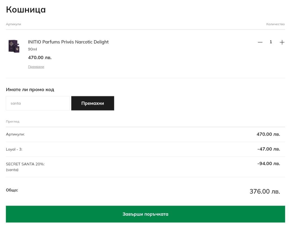Remove the item via the underlined Премахни link
Viewport: 291px width, 228px height.
click(x=36, y=67)
